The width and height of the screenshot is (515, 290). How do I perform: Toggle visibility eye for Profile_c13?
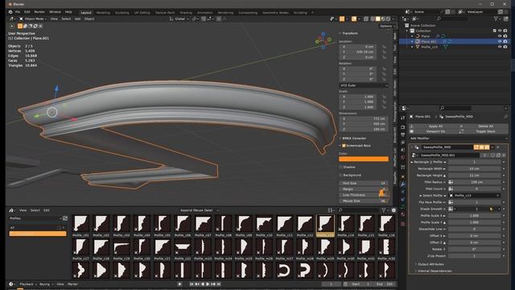pos(500,47)
